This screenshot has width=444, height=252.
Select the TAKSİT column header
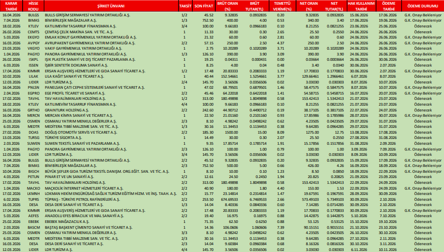point(184,6)
